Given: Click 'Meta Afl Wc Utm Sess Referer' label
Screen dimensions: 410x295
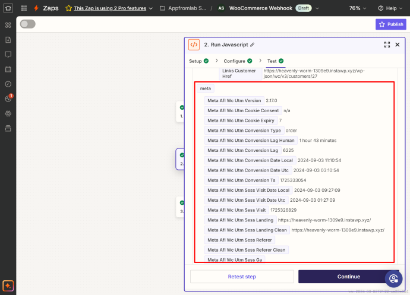Looking at the screenshot, I should 239,240.
